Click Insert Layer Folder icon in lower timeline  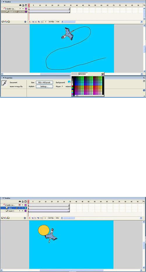(8, 218)
